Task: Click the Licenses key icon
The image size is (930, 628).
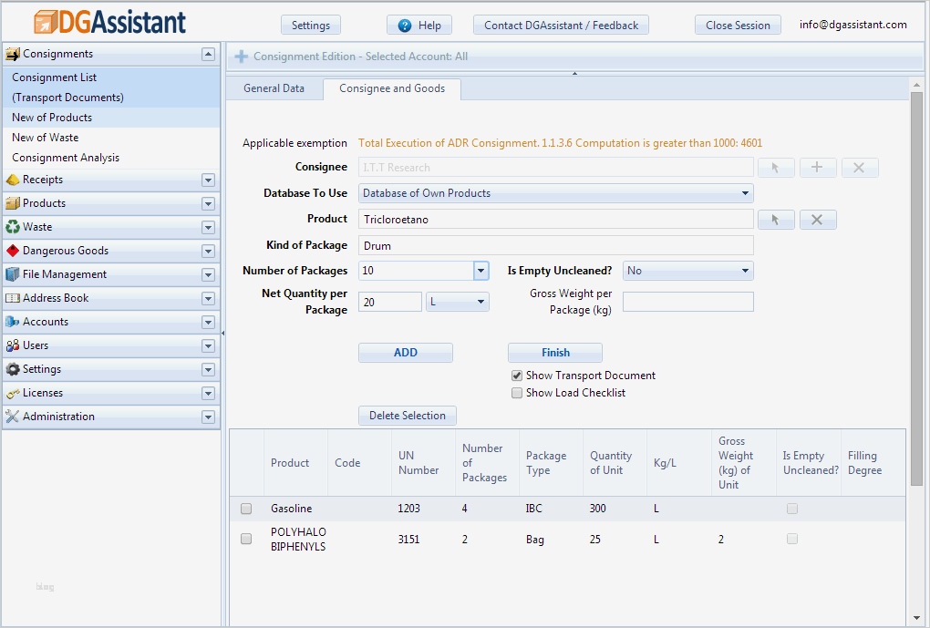Action: point(13,393)
